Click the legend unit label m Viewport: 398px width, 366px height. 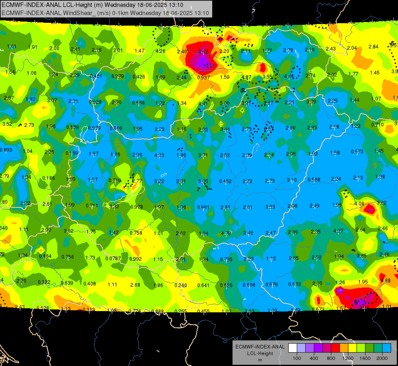(x=260, y=360)
